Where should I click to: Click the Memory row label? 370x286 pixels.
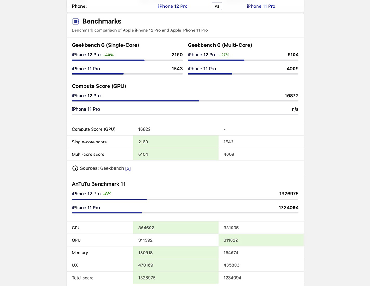pos(80,253)
